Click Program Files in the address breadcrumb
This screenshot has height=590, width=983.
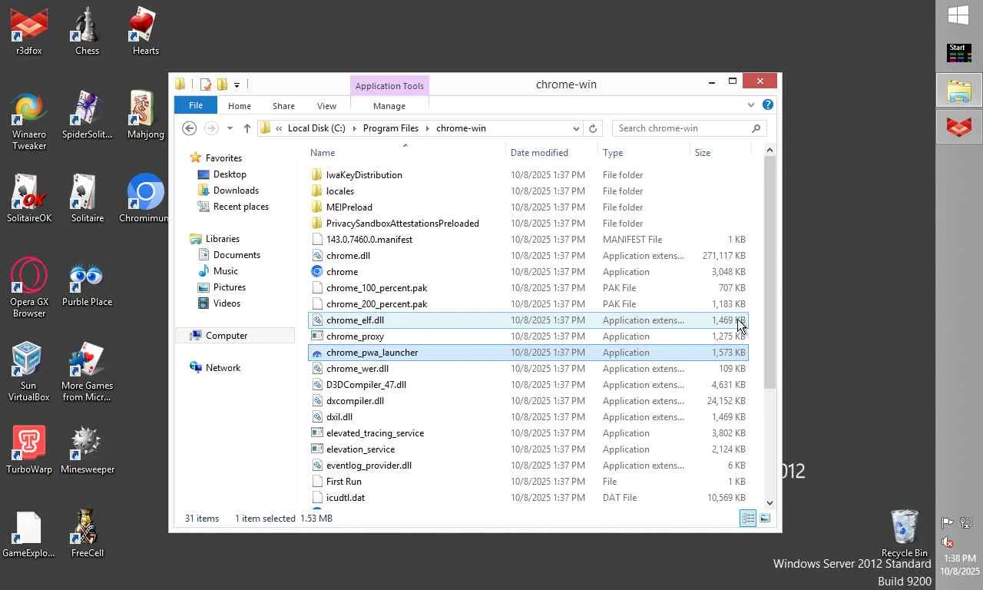pos(391,128)
